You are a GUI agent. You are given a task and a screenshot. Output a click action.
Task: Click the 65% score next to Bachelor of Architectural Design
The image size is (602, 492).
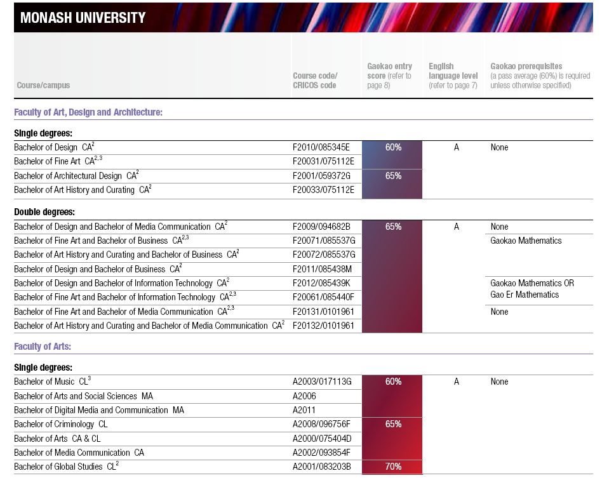(x=393, y=176)
